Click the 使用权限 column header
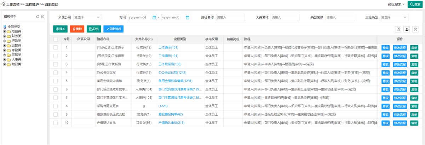This screenshot has width=425, height=145. pyautogui.click(x=214, y=39)
